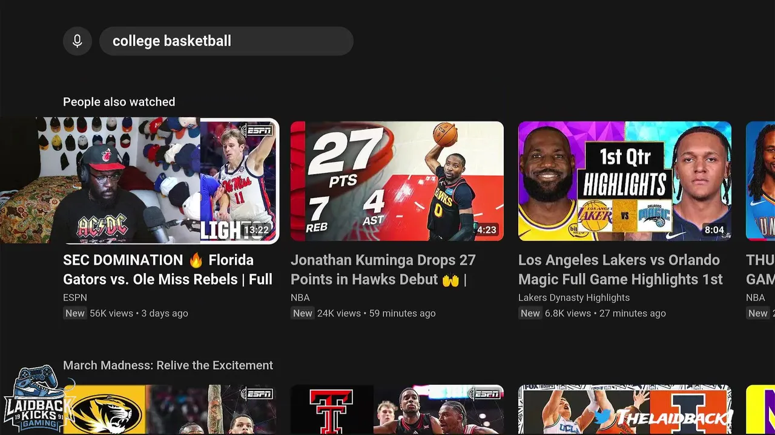Viewport: 775px width, 435px height.
Task: Open the 'SEC DOMINATION Florida Gators' video title
Action: tap(168, 269)
